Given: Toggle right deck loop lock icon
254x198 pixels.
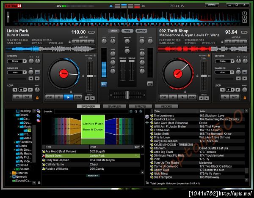Looking at the screenshot, I should tap(245, 98).
